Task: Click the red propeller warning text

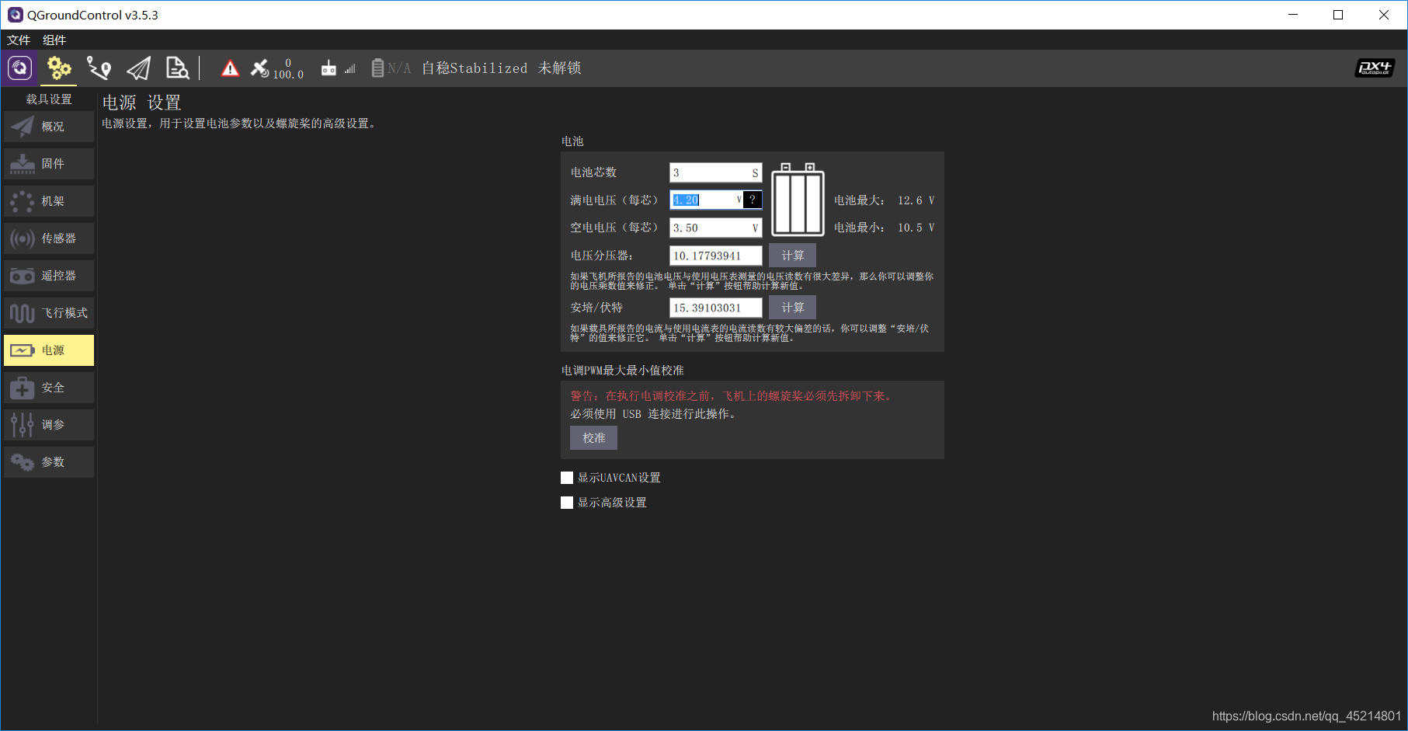Action: [732, 396]
